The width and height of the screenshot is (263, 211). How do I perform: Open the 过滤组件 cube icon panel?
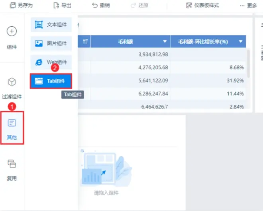click(x=12, y=82)
